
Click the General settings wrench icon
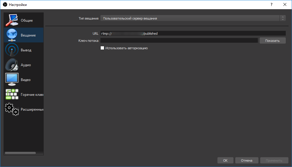pos(12,20)
